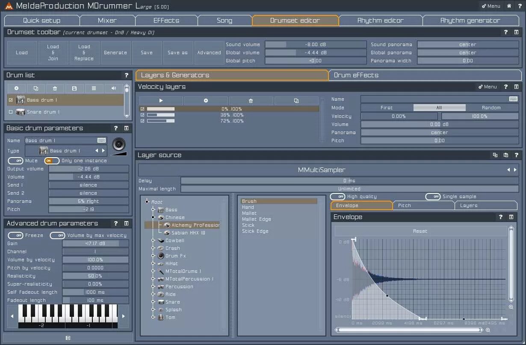Open help for Basic drum parameters

(116, 128)
